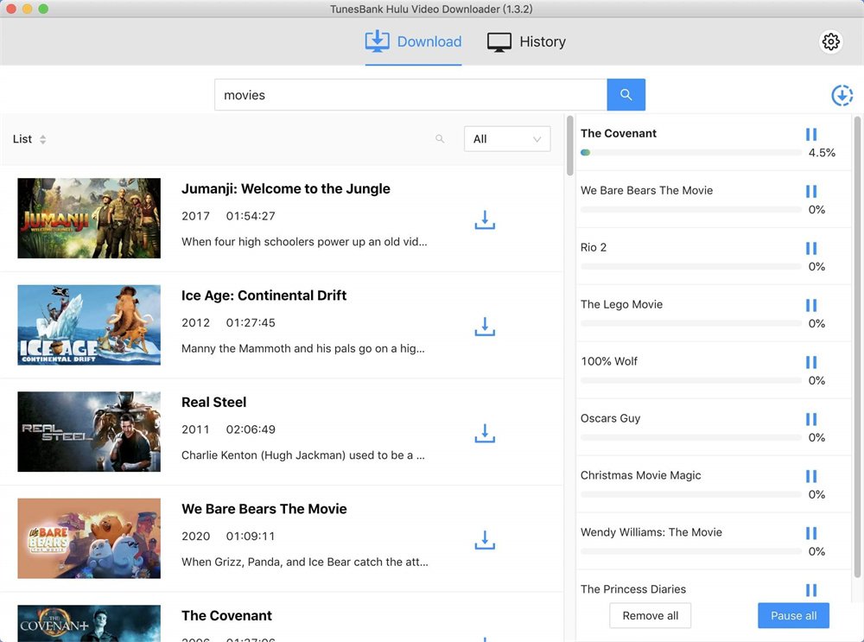The height and width of the screenshot is (642, 864).
Task: Click the Pause all button
Action: [793, 615]
